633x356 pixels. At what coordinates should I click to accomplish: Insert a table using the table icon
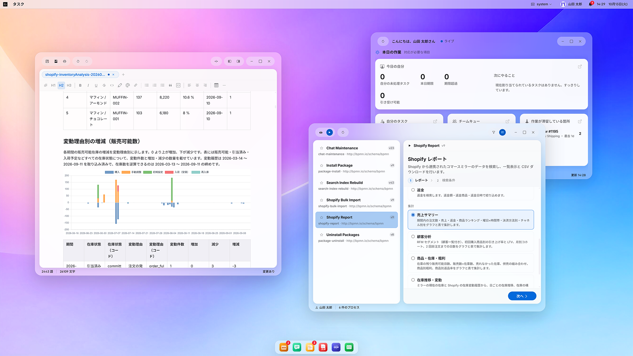pos(216,85)
